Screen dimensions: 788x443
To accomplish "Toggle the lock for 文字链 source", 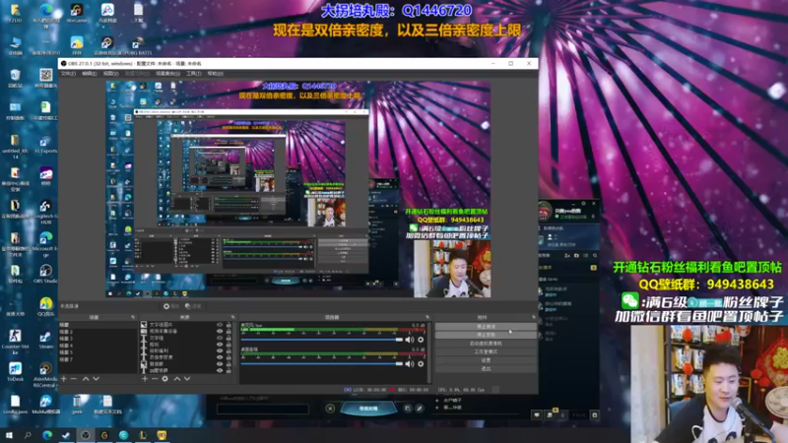I will coord(230,338).
